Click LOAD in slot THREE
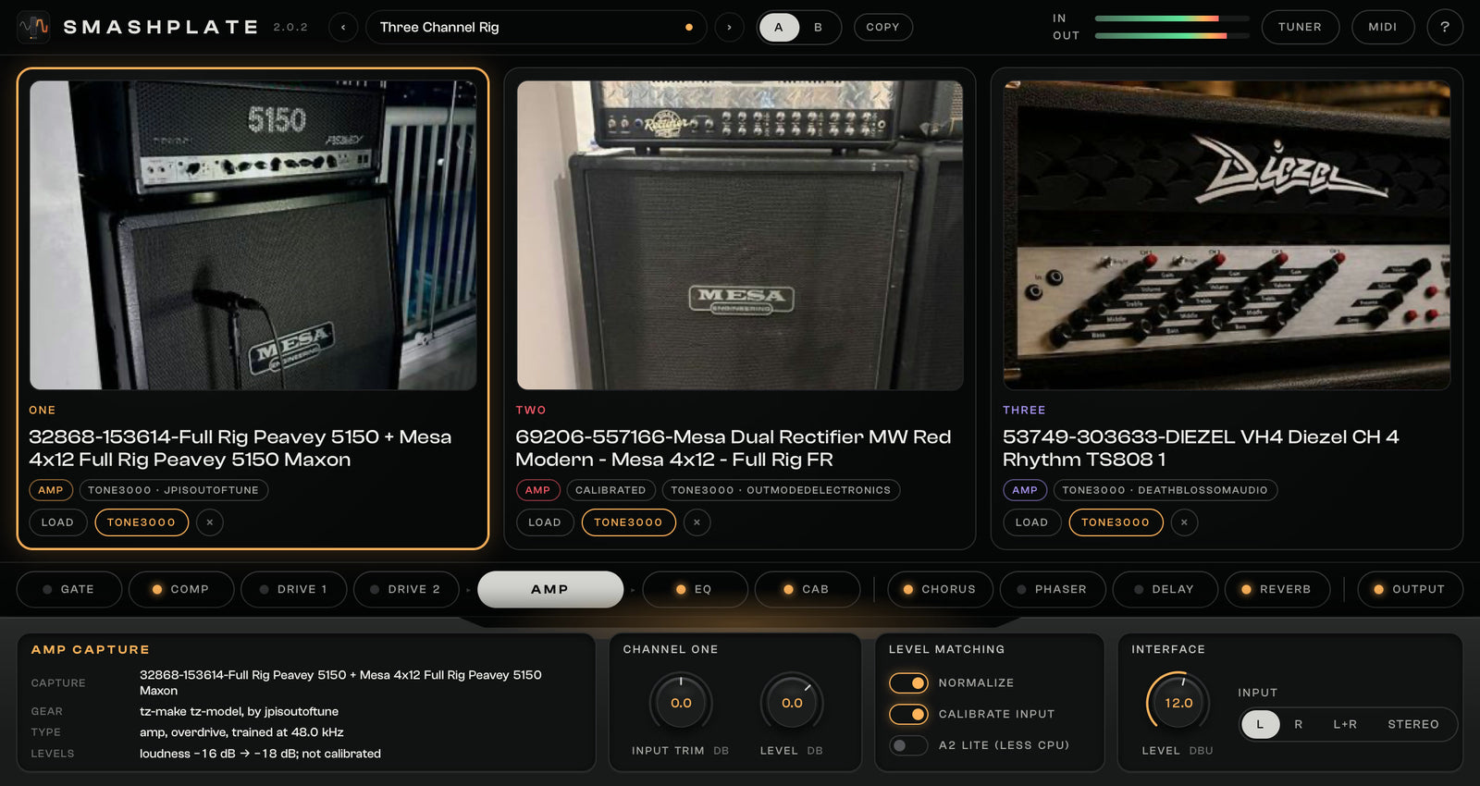This screenshot has height=786, width=1480. [x=1031, y=522]
